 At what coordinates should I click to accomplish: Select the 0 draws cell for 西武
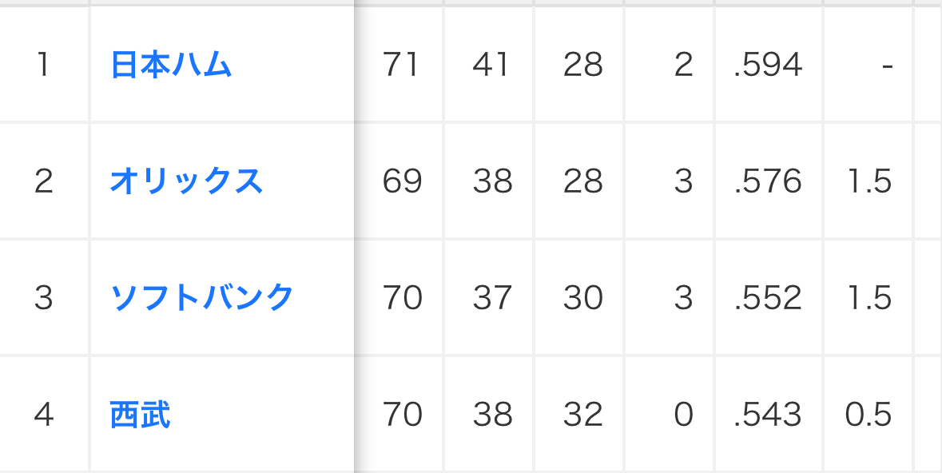point(682,415)
